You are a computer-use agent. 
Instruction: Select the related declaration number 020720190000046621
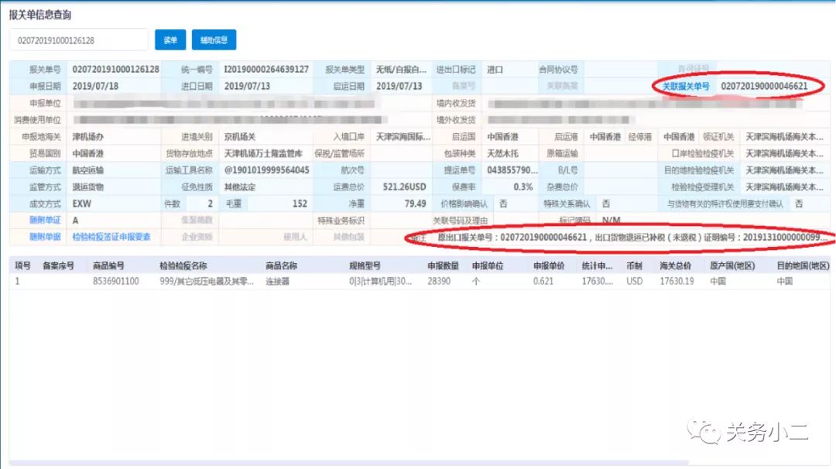(x=764, y=86)
